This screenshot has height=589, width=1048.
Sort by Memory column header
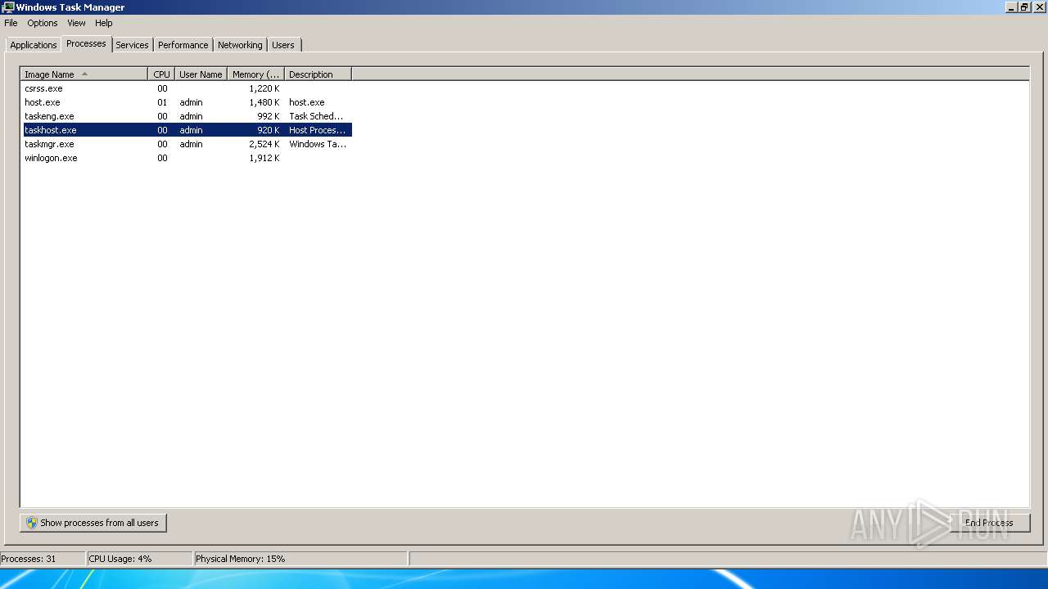255,74
